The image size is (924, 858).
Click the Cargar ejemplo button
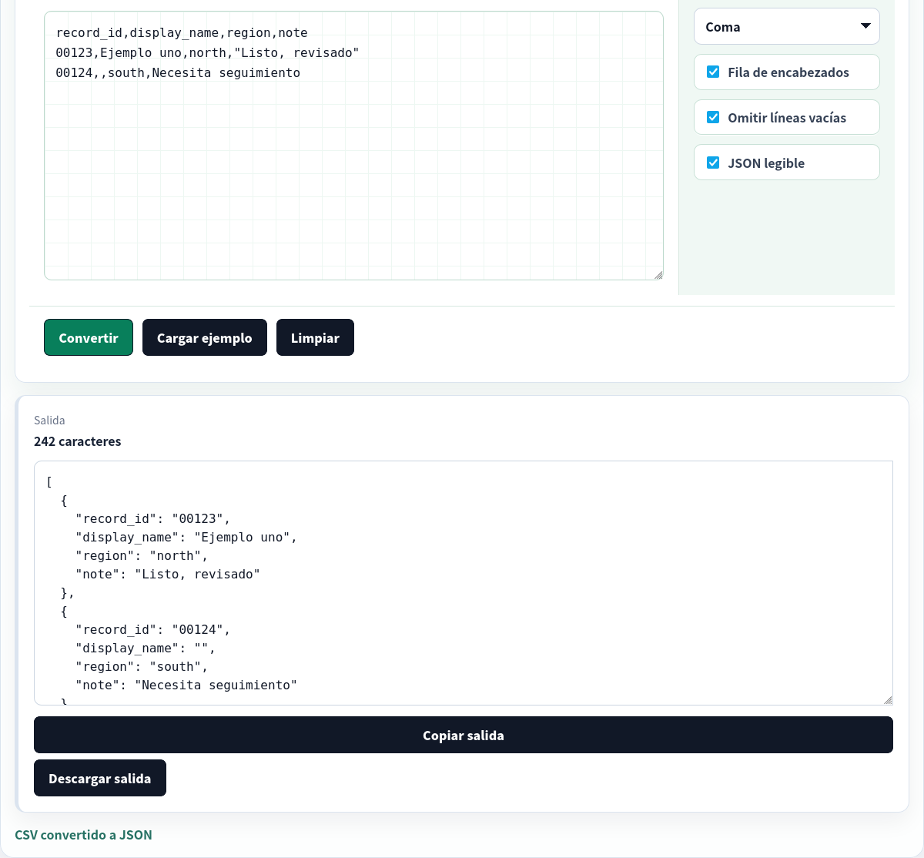pyautogui.click(x=205, y=337)
